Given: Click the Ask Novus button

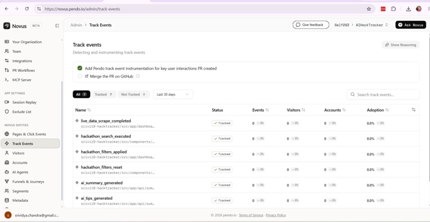Looking at the screenshot, I should (x=411, y=24).
